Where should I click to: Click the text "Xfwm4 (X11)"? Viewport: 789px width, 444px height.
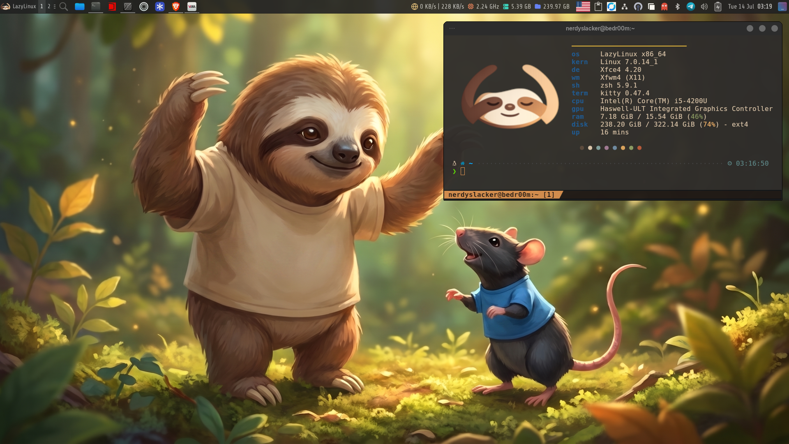(x=623, y=77)
